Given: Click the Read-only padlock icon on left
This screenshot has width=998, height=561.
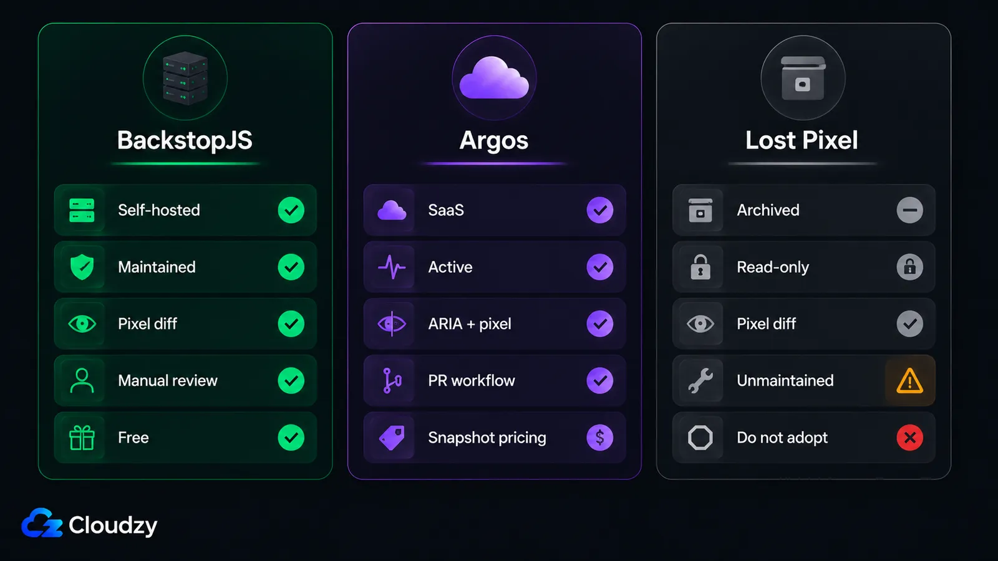Looking at the screenshot, I should [700, 267].
